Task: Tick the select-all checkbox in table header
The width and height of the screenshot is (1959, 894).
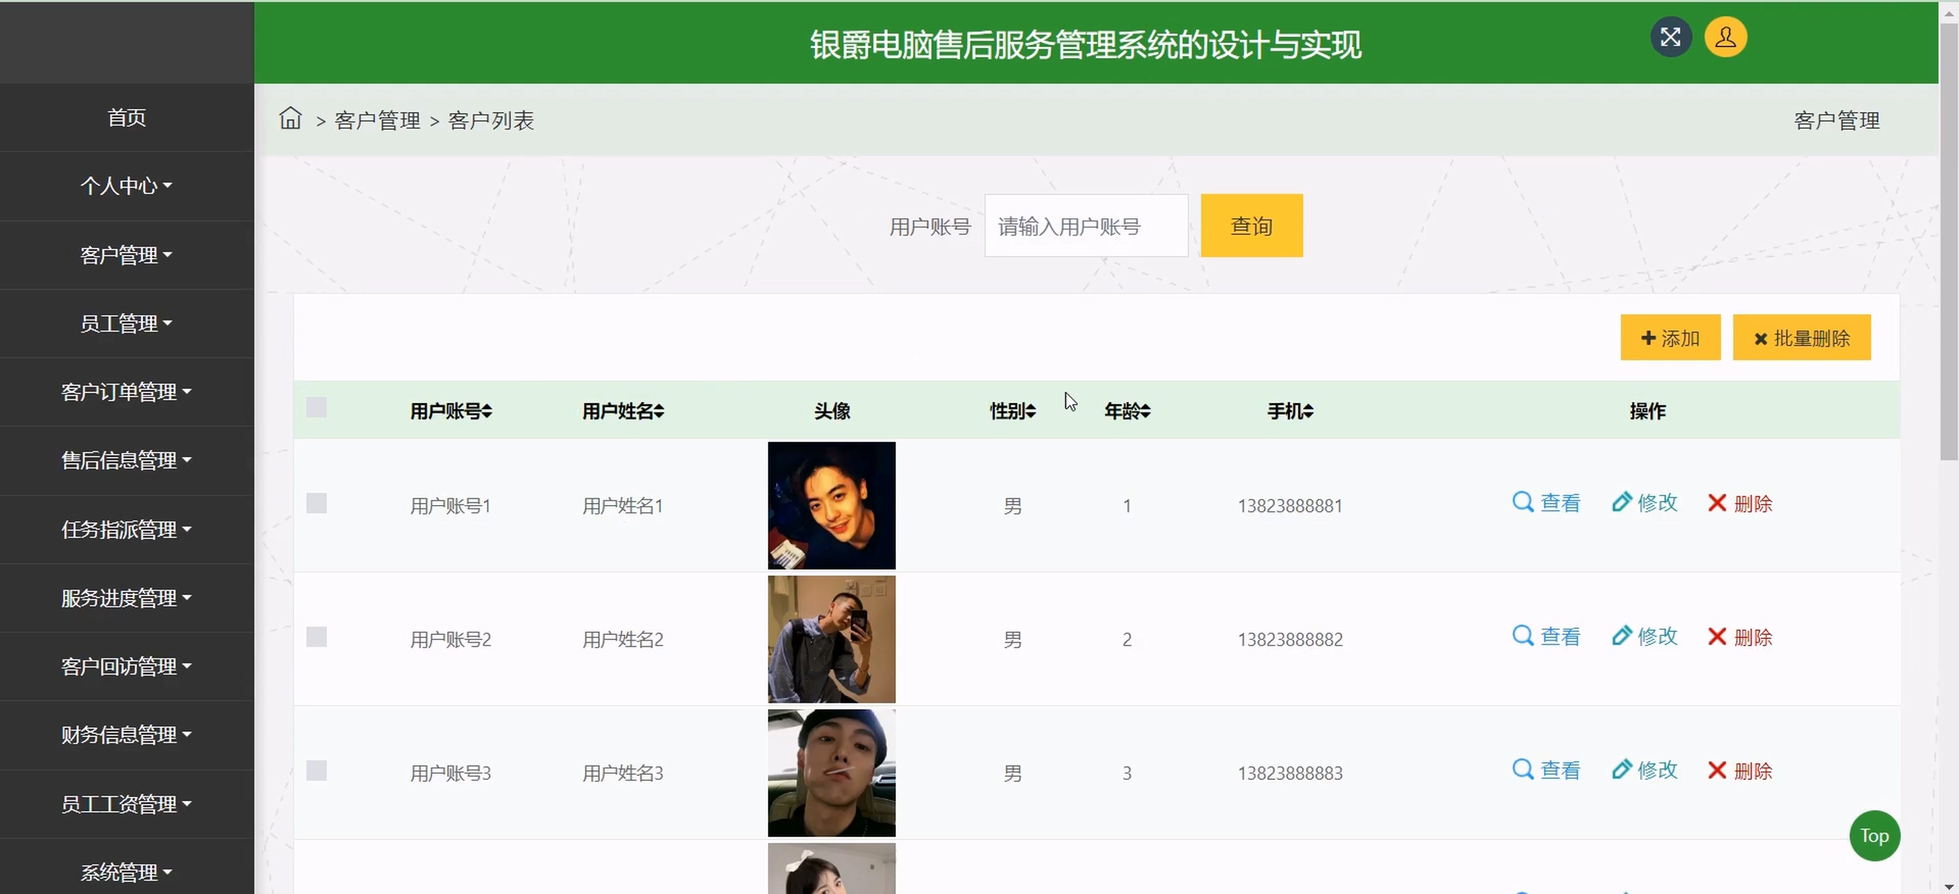Action: click(316, 408)
